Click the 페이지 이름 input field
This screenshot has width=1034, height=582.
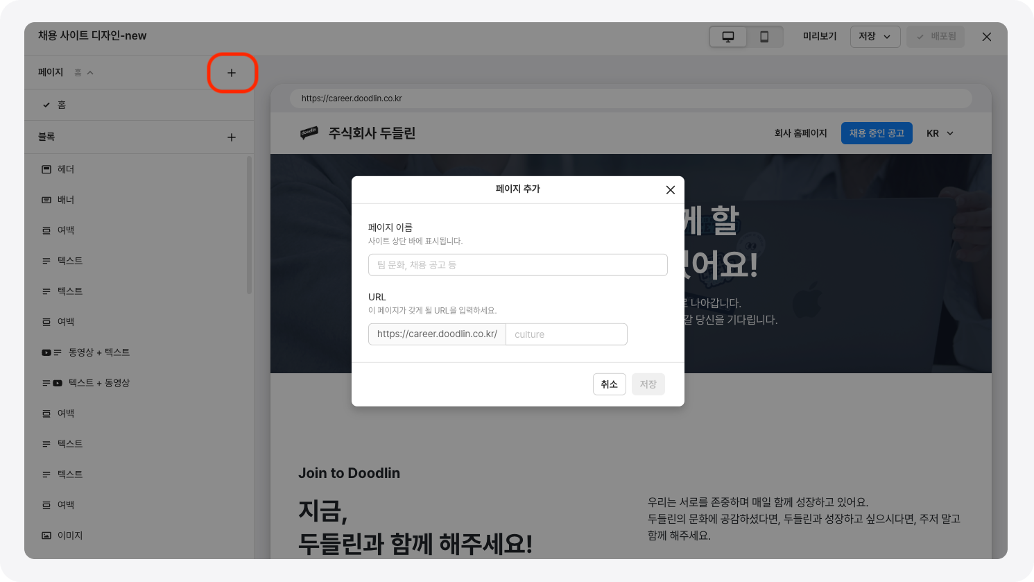(x=517, y=265)
